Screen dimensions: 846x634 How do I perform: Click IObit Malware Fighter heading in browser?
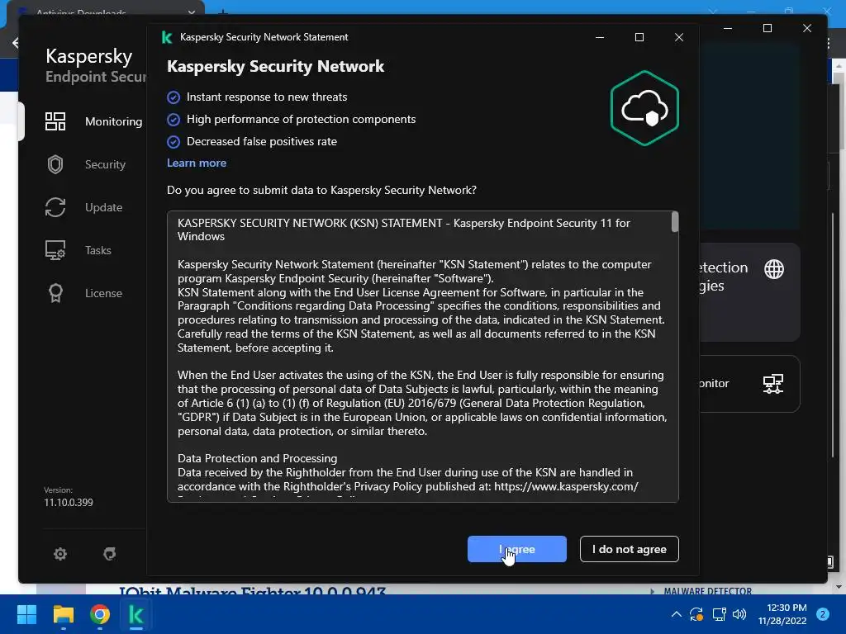252,590
